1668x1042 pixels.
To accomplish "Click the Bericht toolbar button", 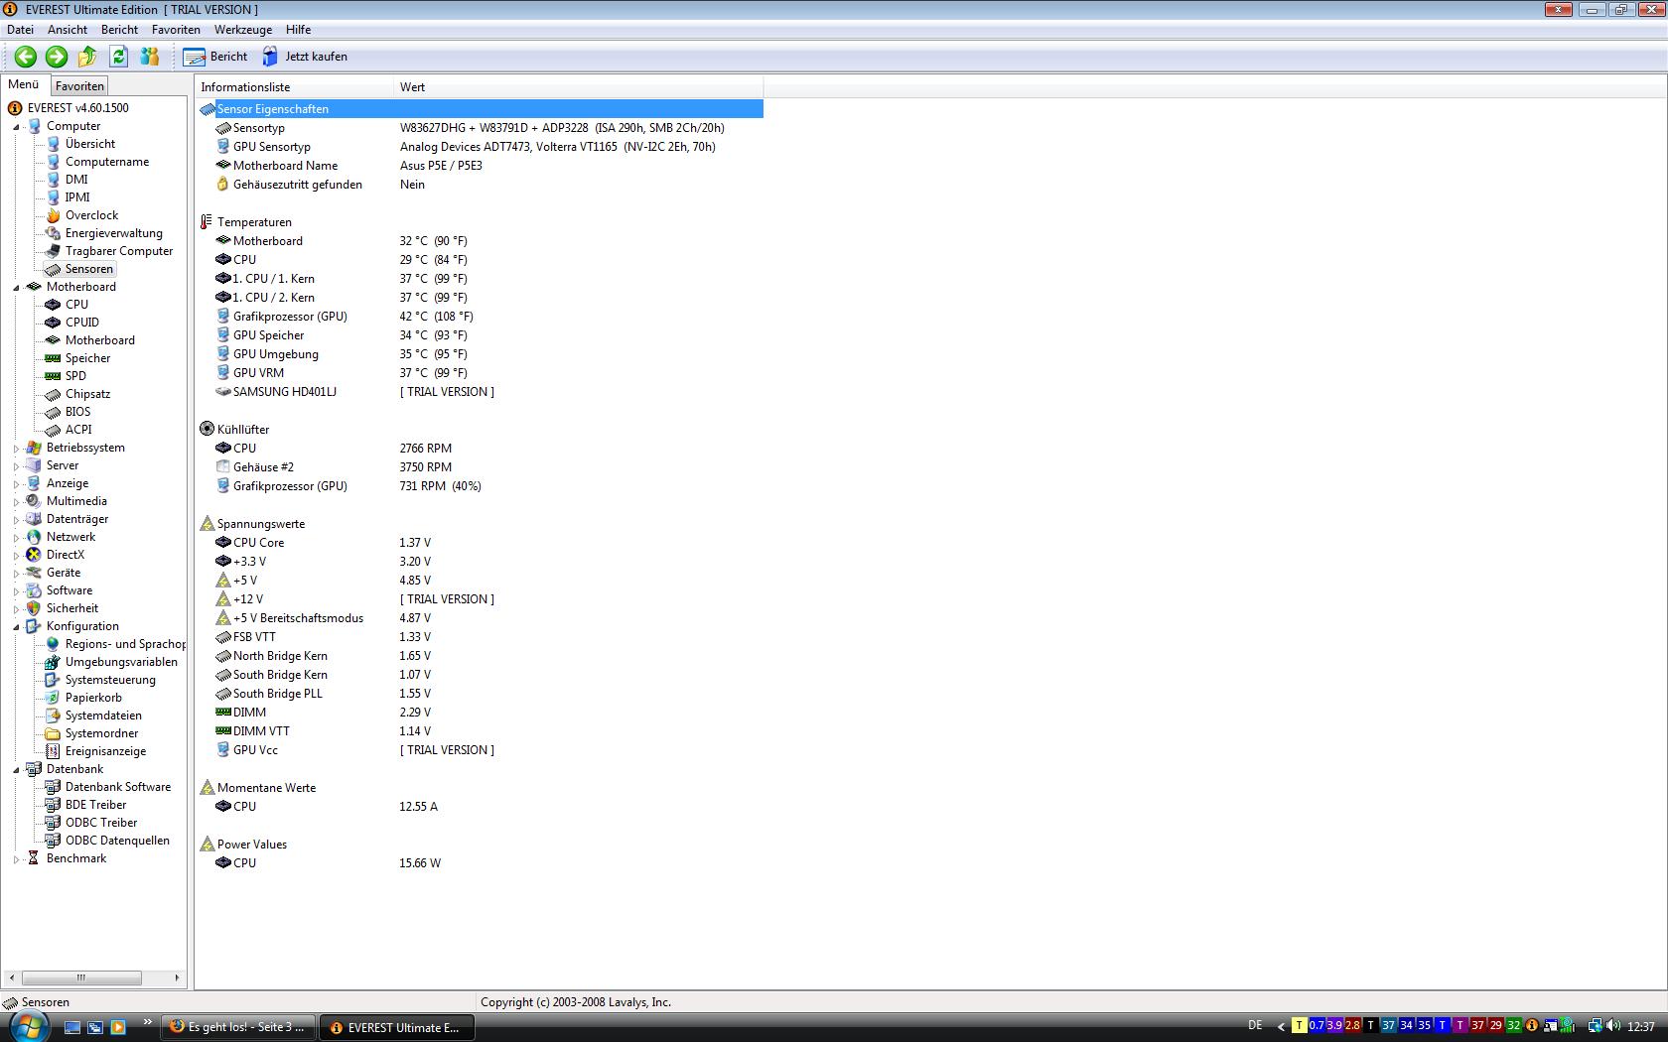I will pyautogui.click(x=215, y=57).
